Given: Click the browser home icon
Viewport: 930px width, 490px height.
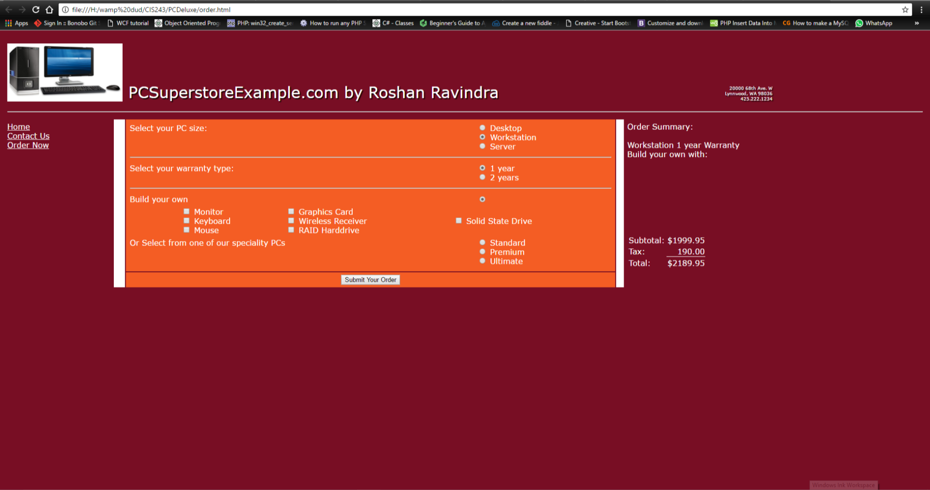Looking at the screenshot, I should pyautogui.click(x=49, y=9).
